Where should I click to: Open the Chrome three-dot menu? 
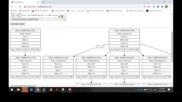pyautogui.click(x=170, y=7)
